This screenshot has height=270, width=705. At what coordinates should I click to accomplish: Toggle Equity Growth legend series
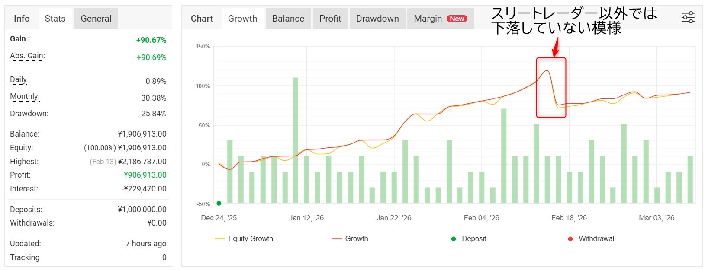[x=244, y=238]
